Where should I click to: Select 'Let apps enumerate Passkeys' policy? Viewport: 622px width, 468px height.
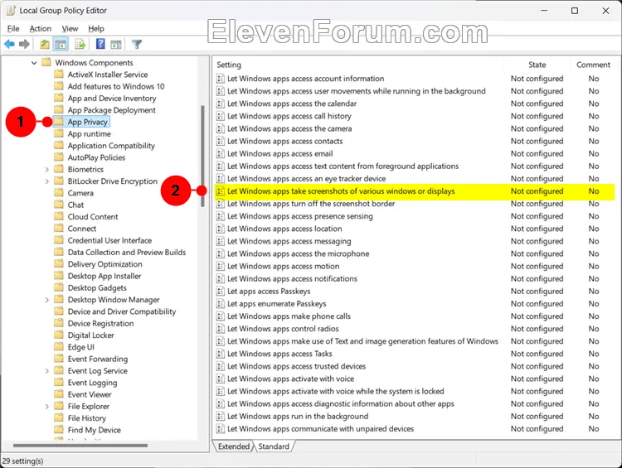tap(276, 304)
